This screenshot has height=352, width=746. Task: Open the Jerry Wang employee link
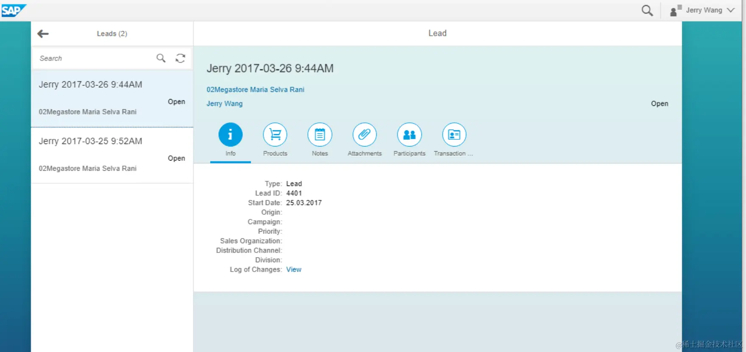(224, 104)
